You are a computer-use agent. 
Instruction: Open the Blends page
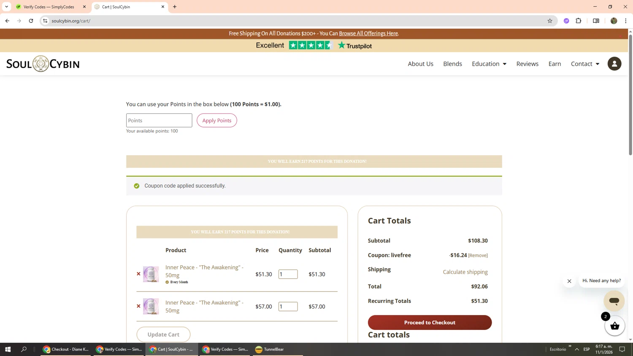452,64
